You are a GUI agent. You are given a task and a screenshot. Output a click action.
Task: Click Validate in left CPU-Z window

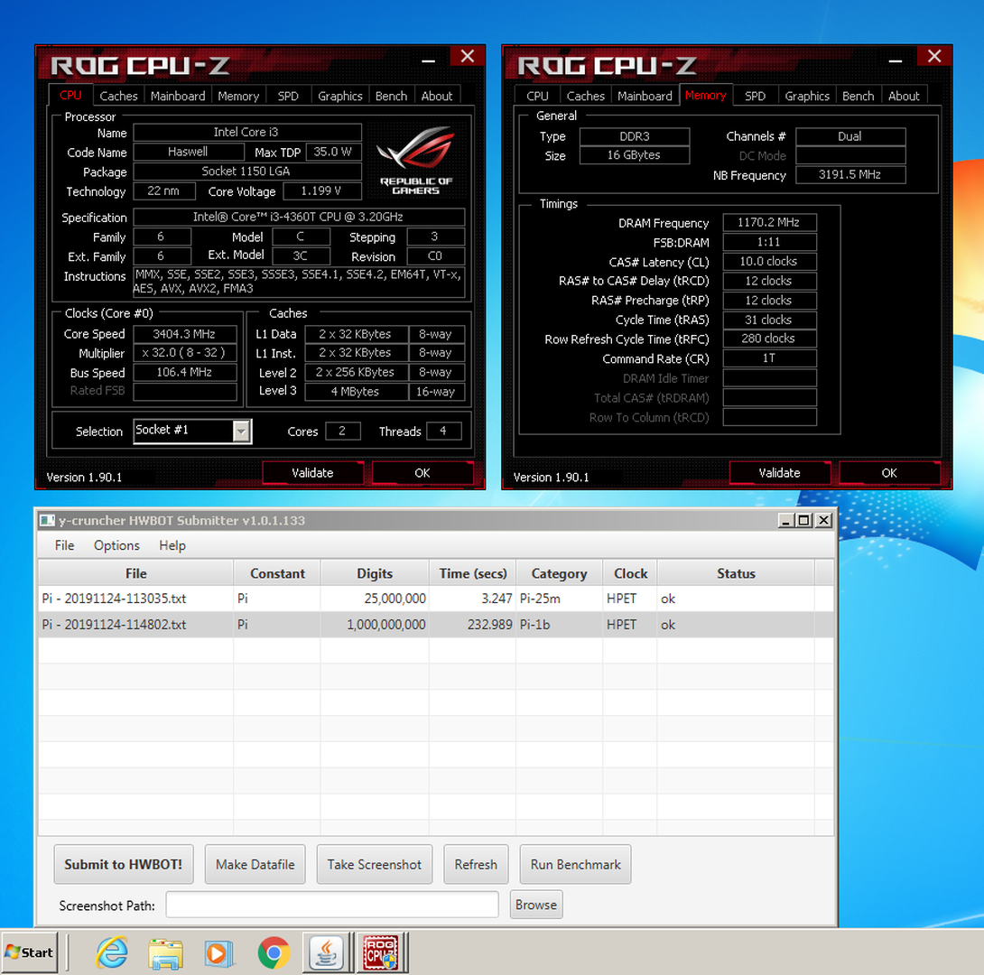click(x=312, y=473)
